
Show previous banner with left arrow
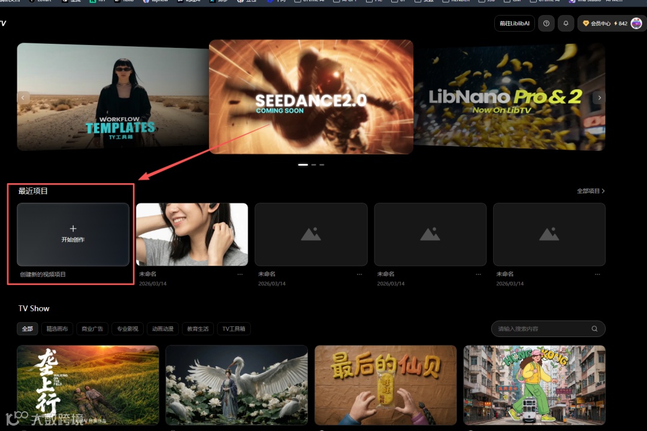coord(23,98)
